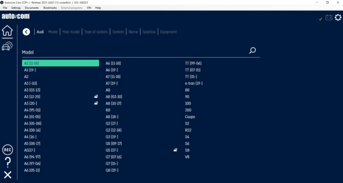Select model A3 [-03]
Image resolution: width=343 pixels, height=183 pixels.
click(x=30, y=83)
